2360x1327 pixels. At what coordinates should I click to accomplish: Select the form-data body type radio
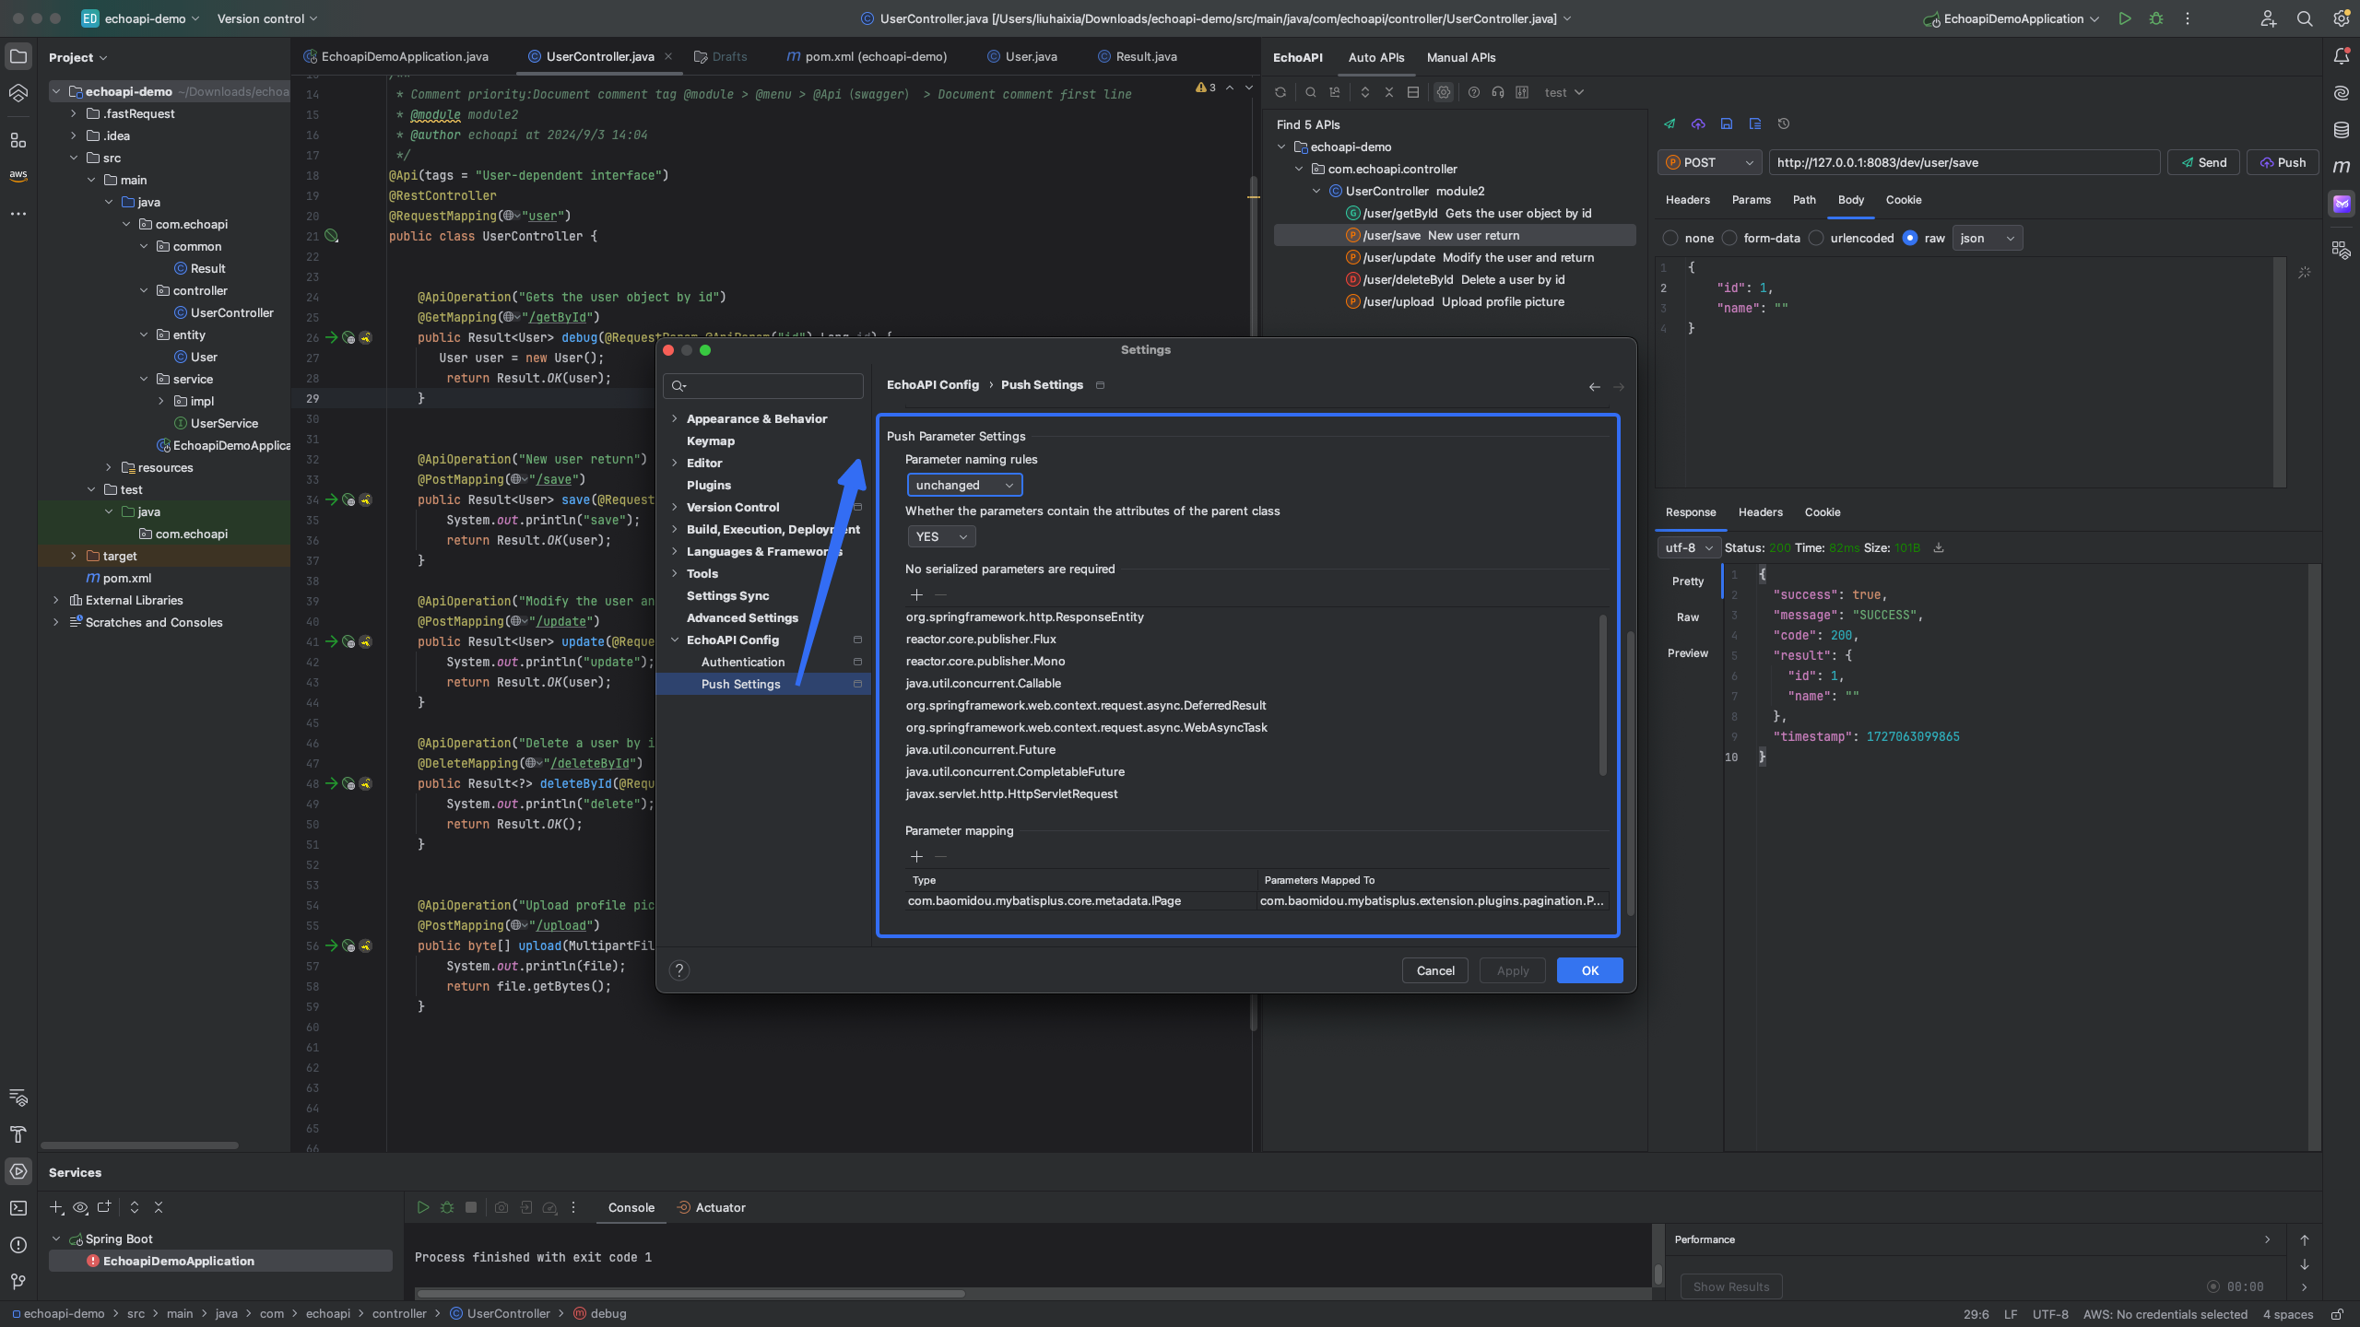coord(1729,238)
